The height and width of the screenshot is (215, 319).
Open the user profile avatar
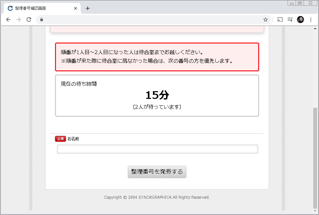point(300,20)
